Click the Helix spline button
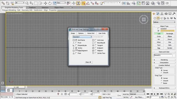177x99 pixels. tap(170, 45)
